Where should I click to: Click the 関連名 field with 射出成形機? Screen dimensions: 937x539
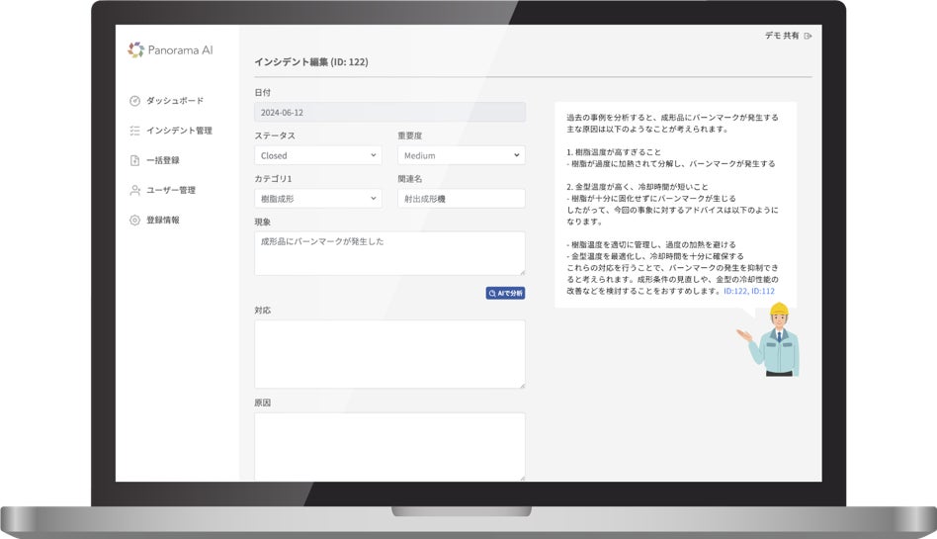[x=462, y=199]
